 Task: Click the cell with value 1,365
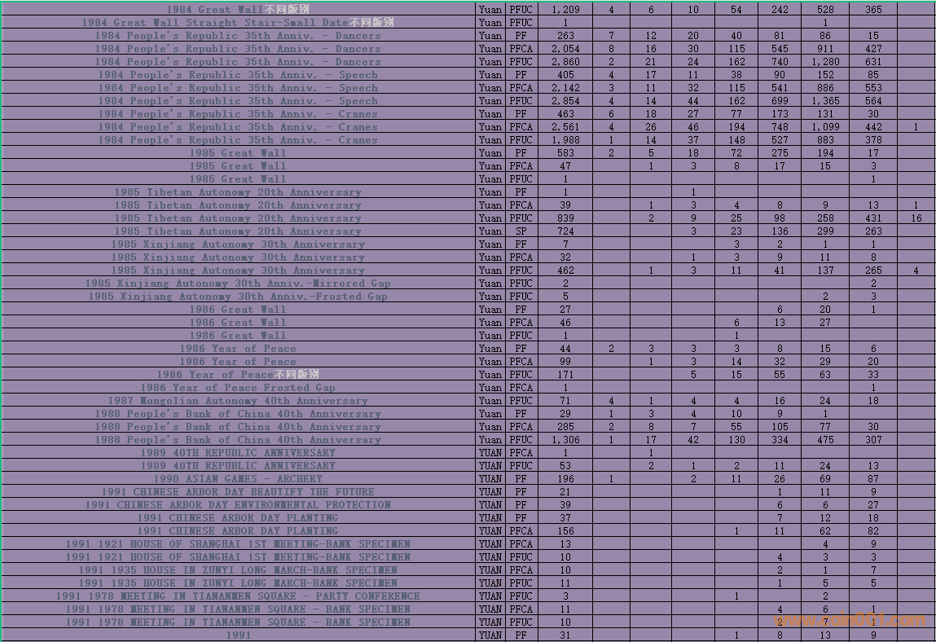click(x=825, y=101)
